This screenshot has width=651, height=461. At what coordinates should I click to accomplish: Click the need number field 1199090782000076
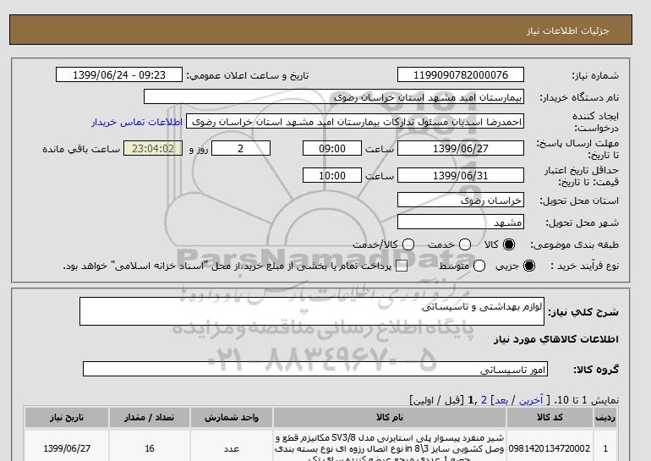pyautogui.click(x=461, y=74)
